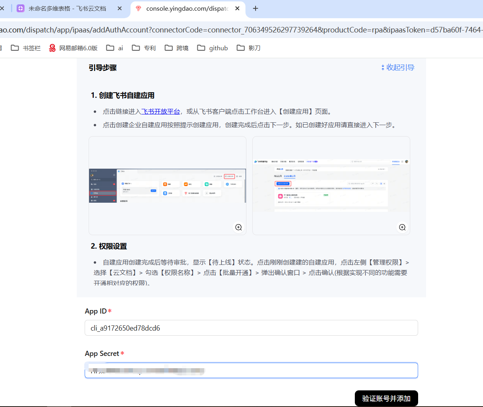
Task: Click the browser address bar URL
Action: click(241, 30)
